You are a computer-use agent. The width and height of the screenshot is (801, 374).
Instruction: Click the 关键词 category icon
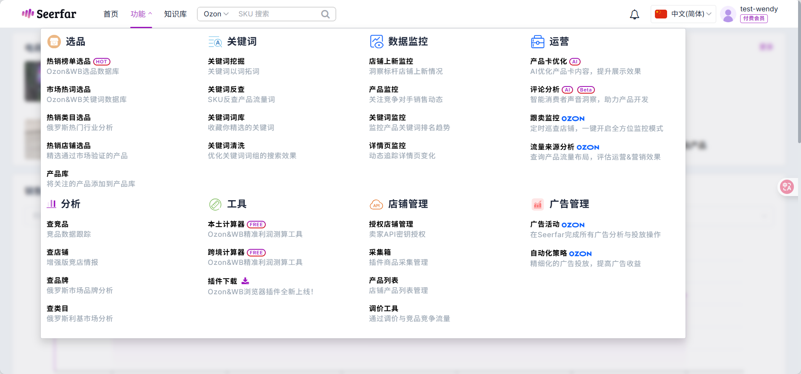[x=215, y=42]
